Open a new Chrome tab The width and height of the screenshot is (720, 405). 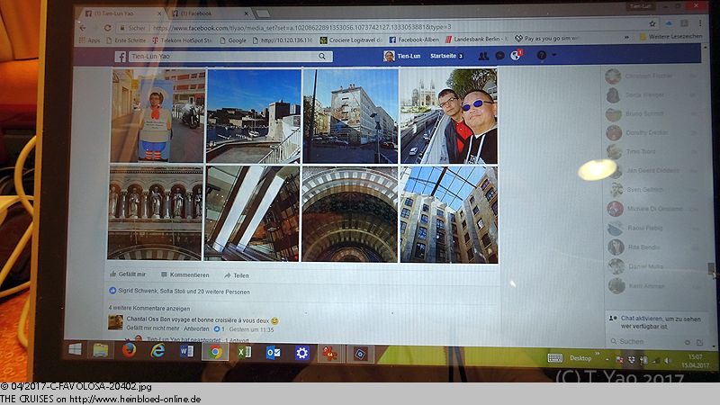point(263,13)
